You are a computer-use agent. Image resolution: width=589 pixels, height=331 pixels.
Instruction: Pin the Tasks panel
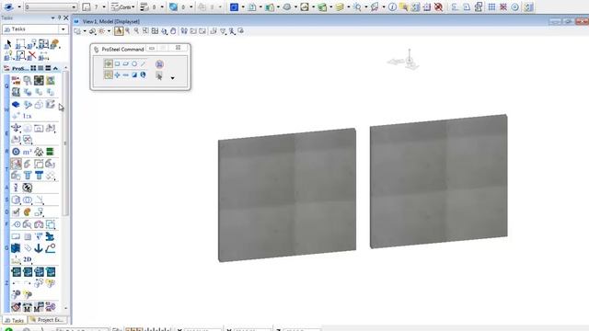pos(59,18)
